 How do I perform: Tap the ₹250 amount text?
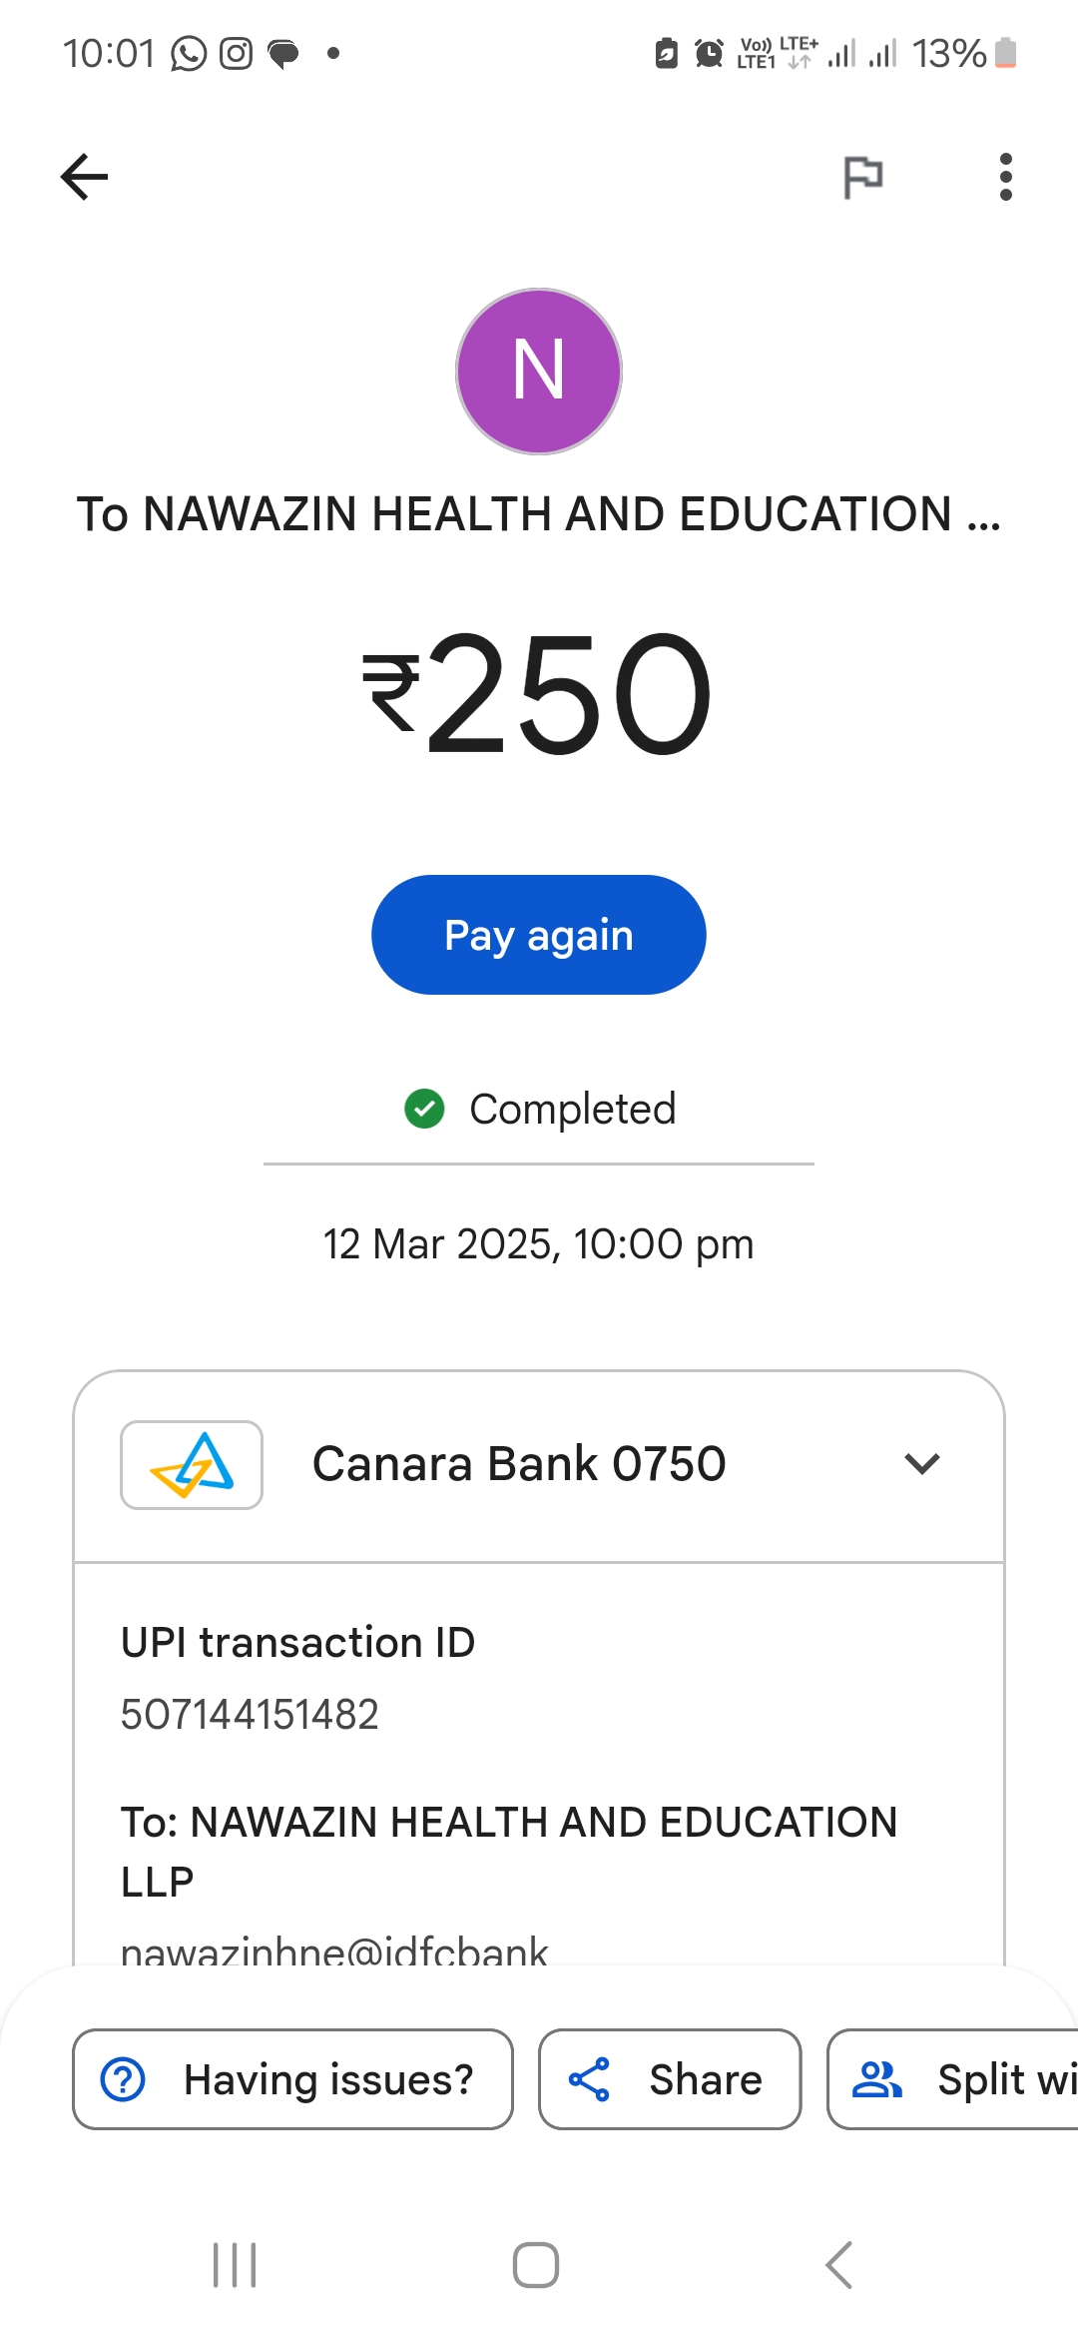coord(539,693)
